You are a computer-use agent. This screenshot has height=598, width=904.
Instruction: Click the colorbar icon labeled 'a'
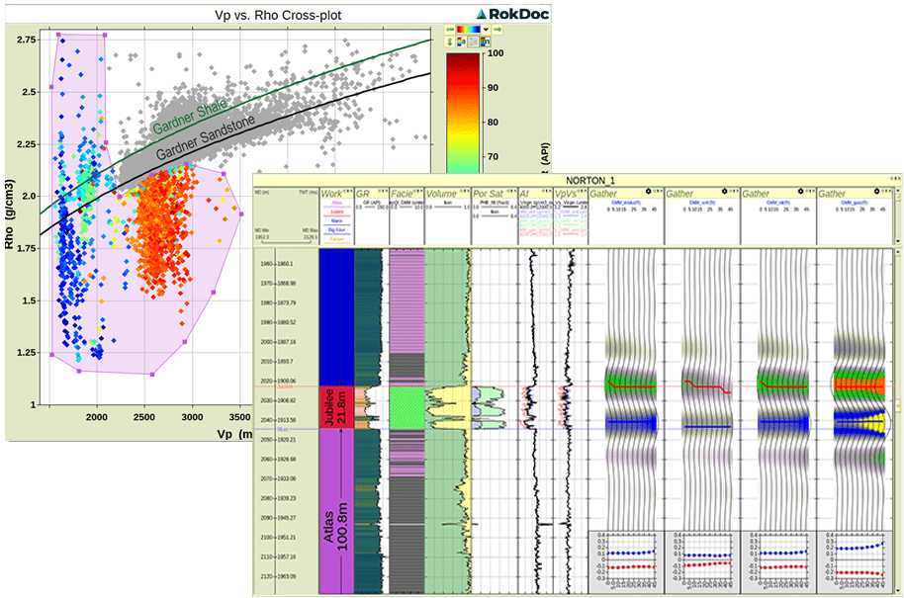tap(462, 42)
